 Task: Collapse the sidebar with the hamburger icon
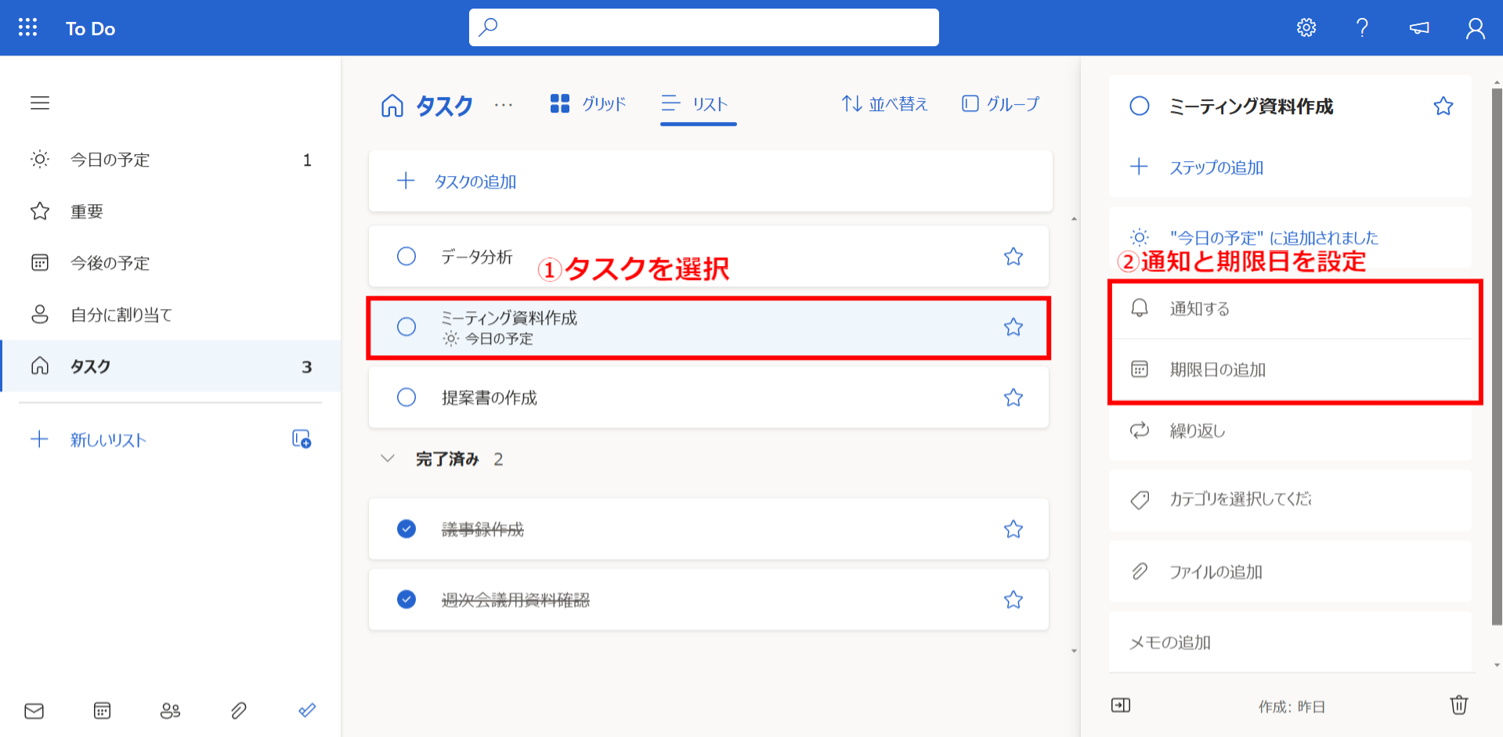coord(40,102)
